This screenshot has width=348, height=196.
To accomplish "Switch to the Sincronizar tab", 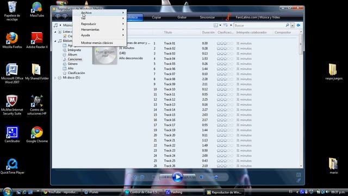I will 207,17.
